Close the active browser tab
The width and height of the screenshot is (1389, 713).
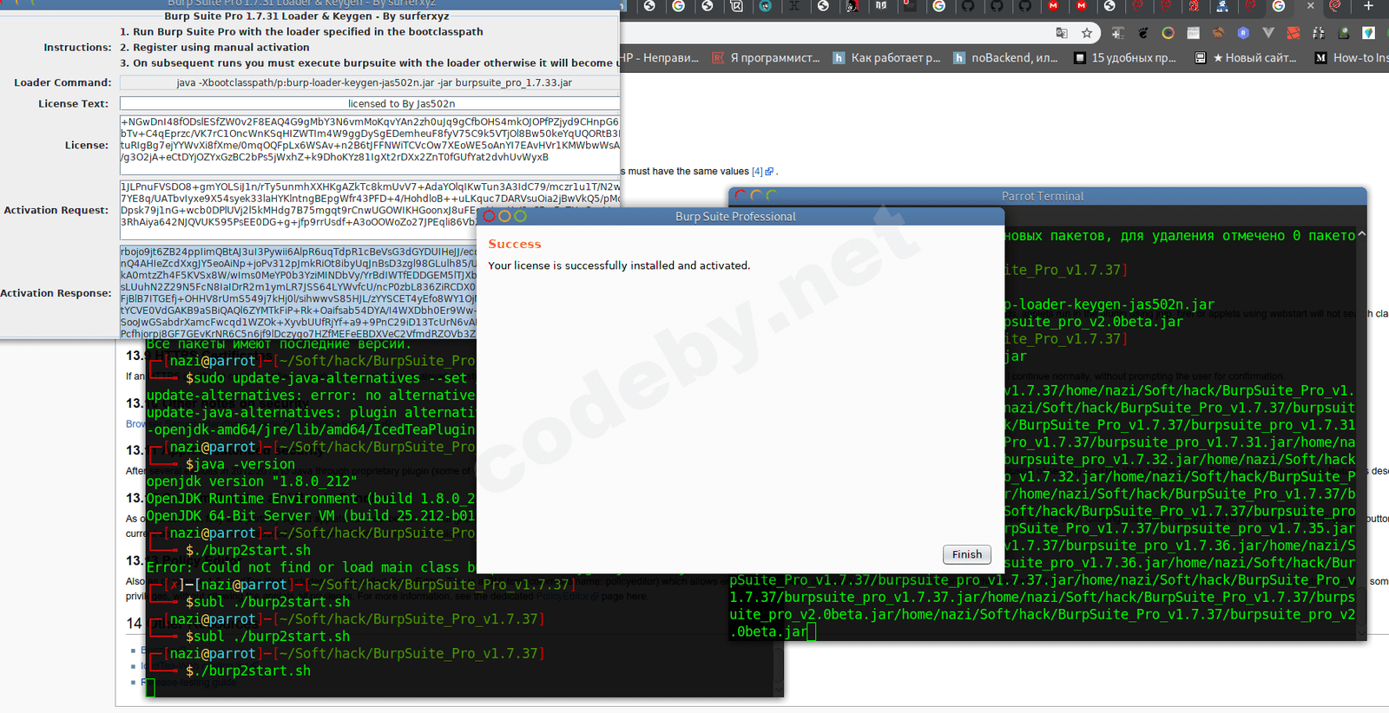coord(1311,6)
